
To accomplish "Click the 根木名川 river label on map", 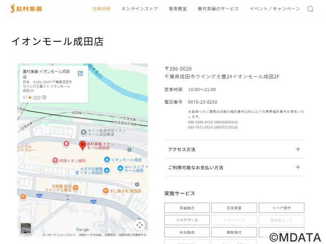I will [95, 71].
